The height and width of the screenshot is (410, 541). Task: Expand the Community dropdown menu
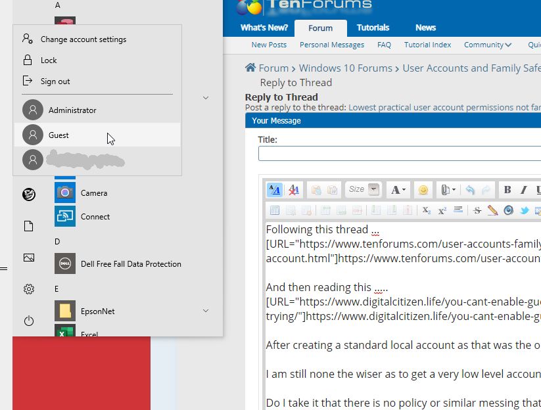[488, 45]
